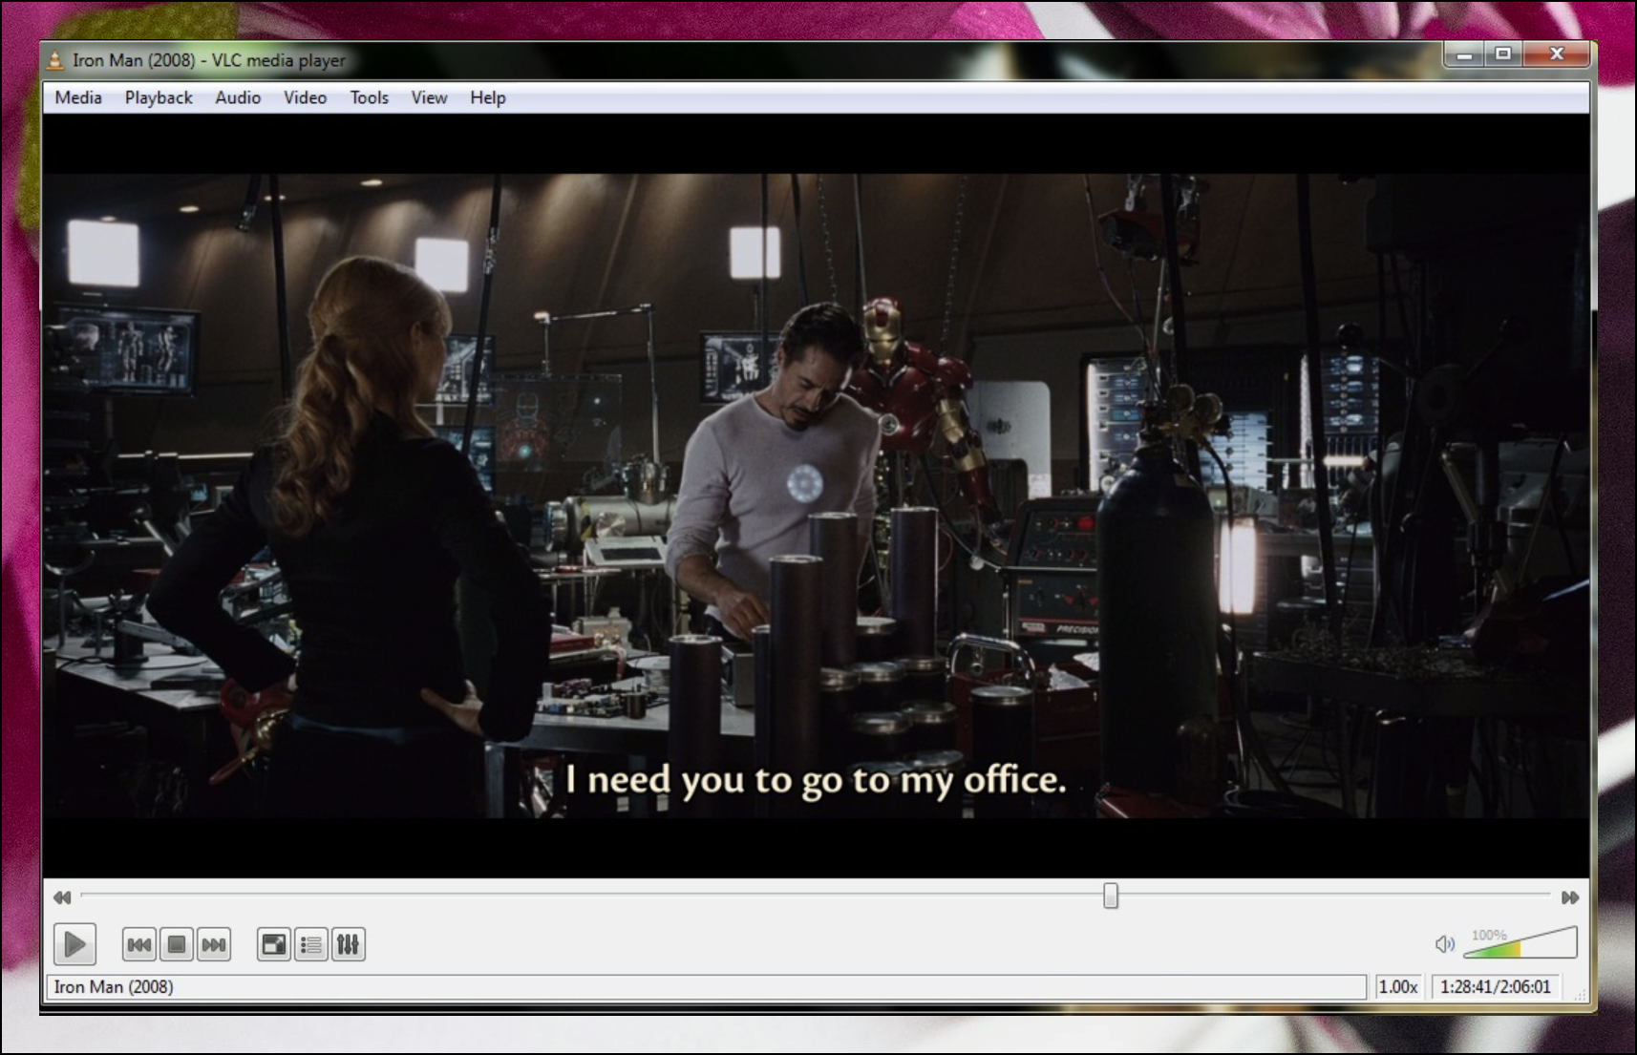Click the Play button
Viewport: 1637px width, 1055px height.
74,945
